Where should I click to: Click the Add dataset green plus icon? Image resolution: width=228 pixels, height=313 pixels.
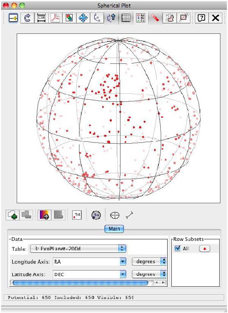point(13,215)
